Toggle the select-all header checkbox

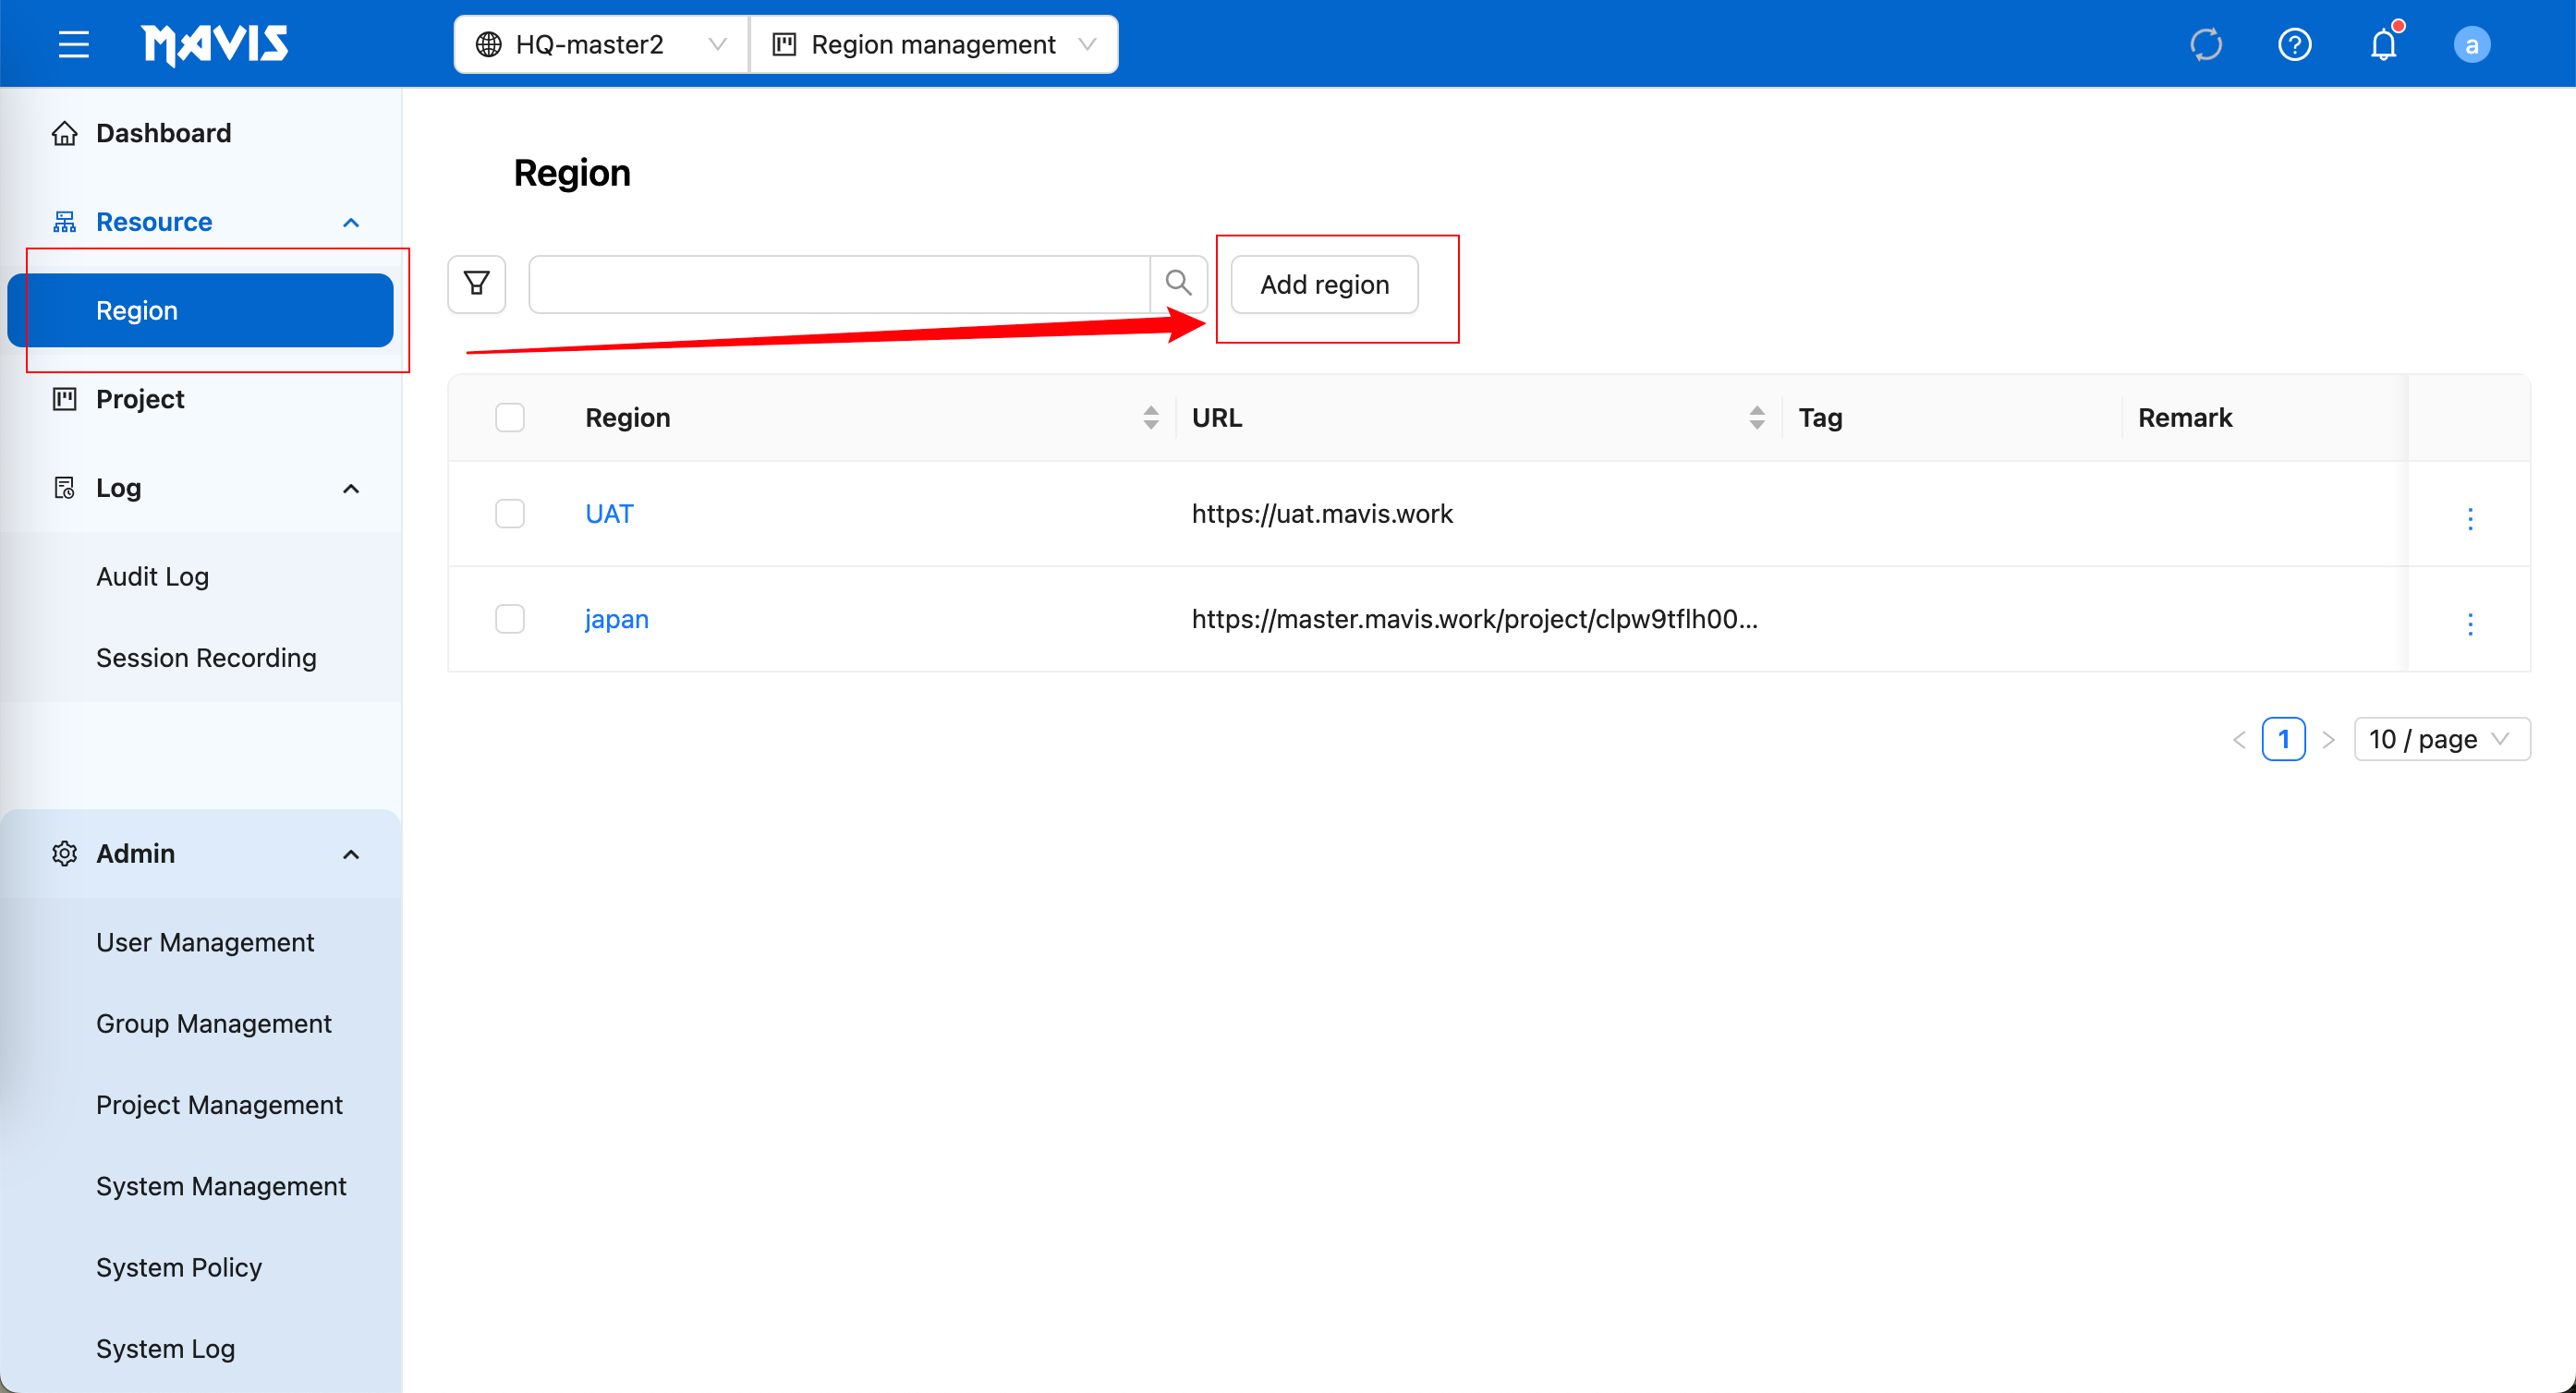pyautogui.click(x=510, y=417)
